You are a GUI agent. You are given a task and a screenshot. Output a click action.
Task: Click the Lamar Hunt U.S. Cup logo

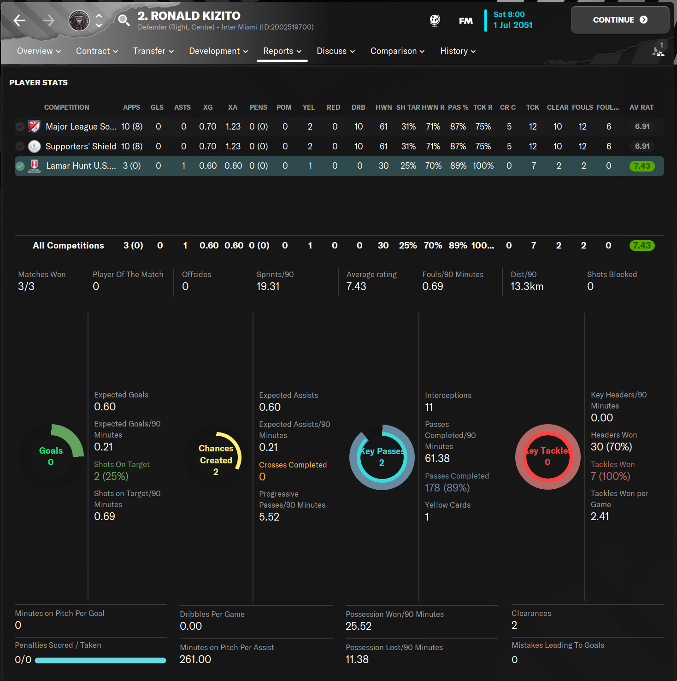click(x=34, y=166)
